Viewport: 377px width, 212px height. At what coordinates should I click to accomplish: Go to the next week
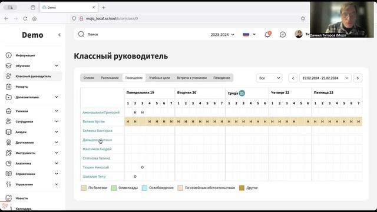358,78
